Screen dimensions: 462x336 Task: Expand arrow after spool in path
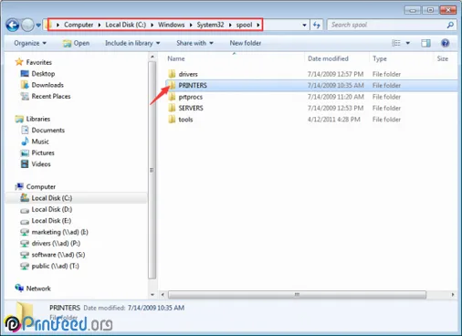tap(258, 25)
